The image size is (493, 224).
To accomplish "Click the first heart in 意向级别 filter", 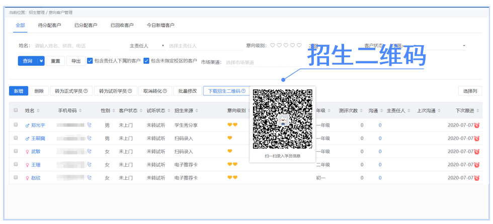I will click(273, 46).
